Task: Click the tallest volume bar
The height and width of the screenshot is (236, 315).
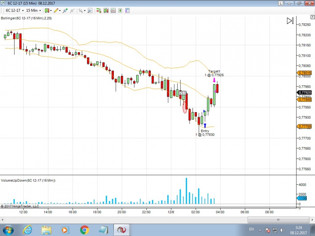Action: click(x=186, y=191)
